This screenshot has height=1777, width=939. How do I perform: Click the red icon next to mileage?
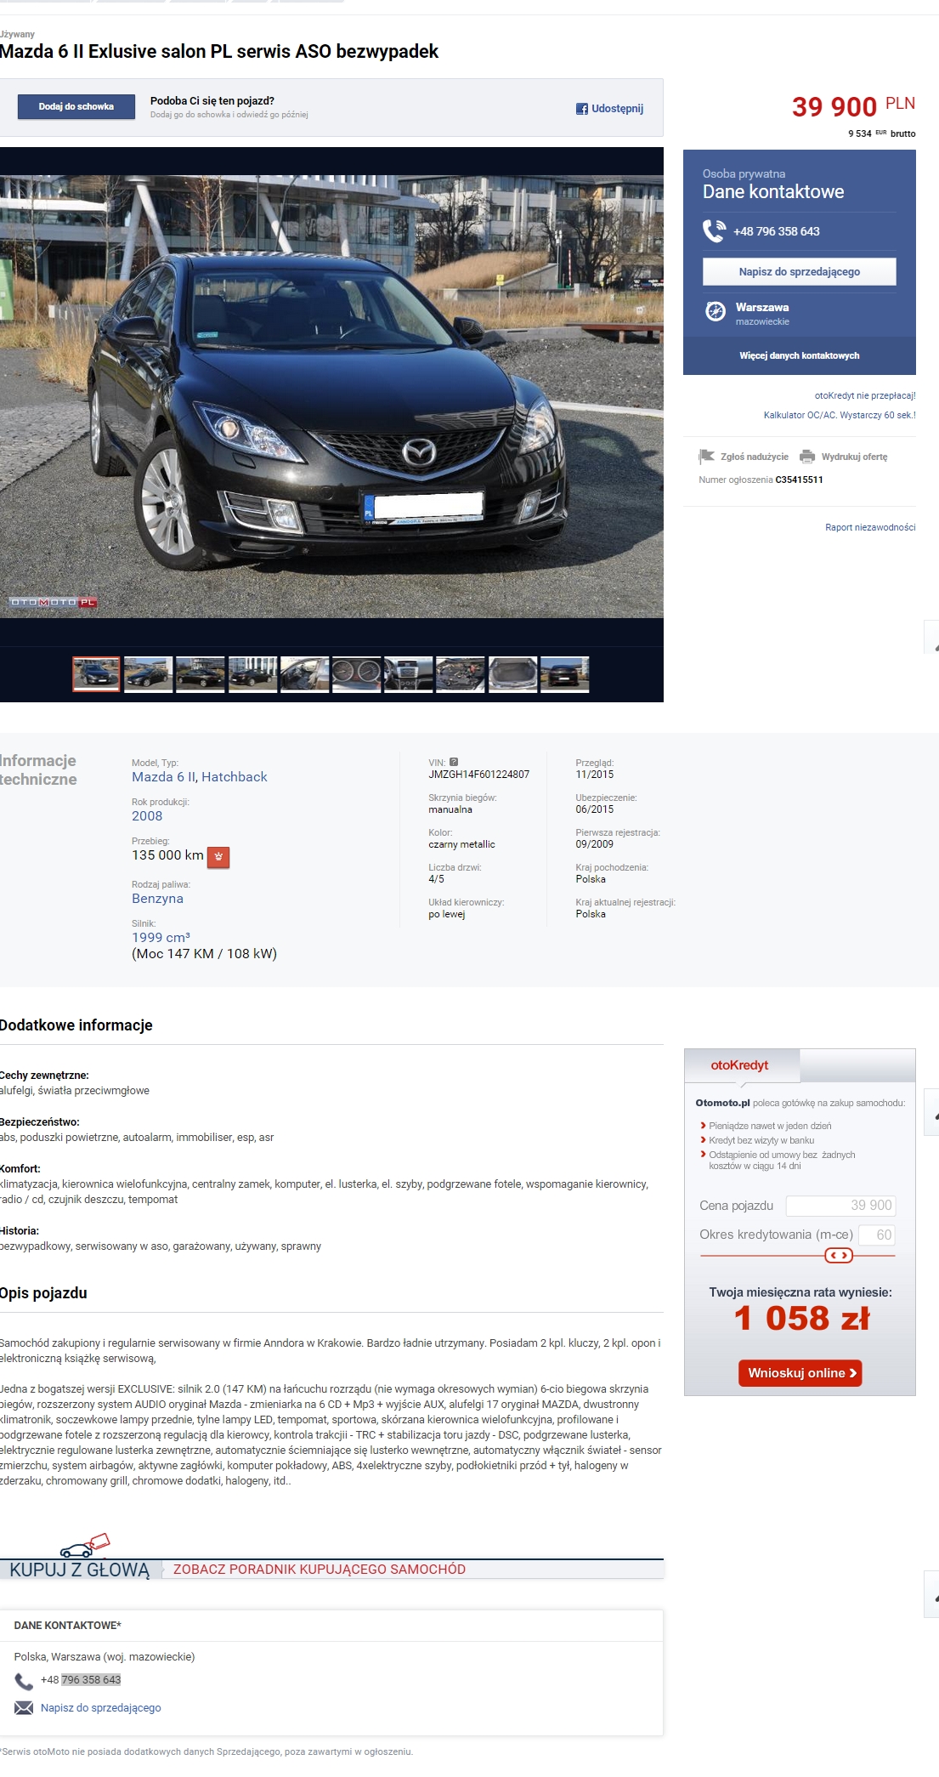click(x=218, y=857)
